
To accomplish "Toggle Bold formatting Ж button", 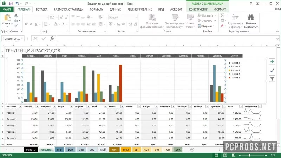I will [x=26, y=24].
